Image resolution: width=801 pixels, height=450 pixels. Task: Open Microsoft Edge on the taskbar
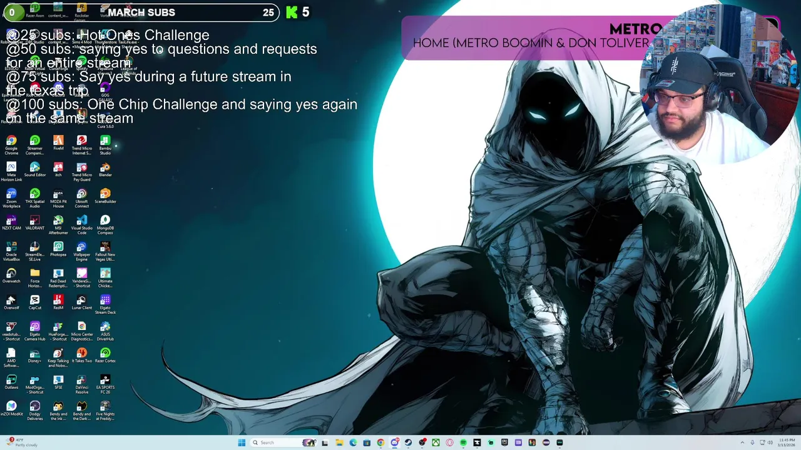click(x=353, y=442)
